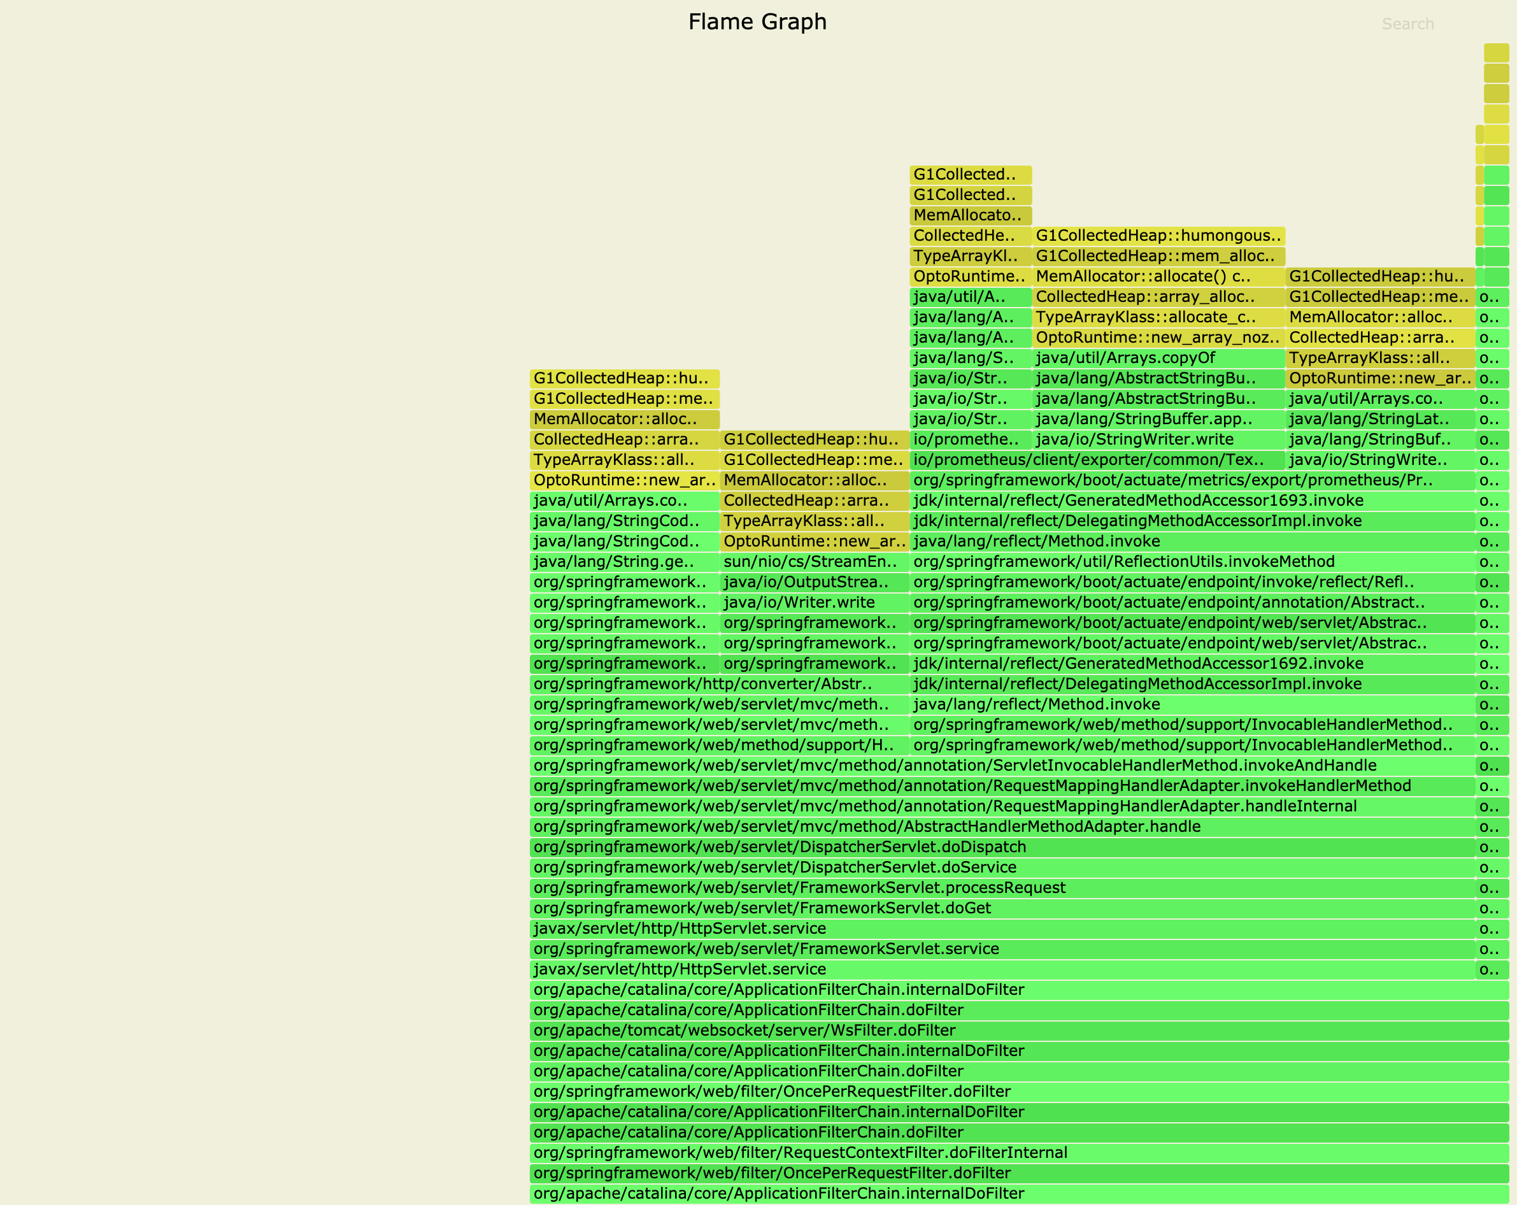
Task: Zoom into GeneratedMethodAccessor1693.invoke frame
Action: point(1136,501)
